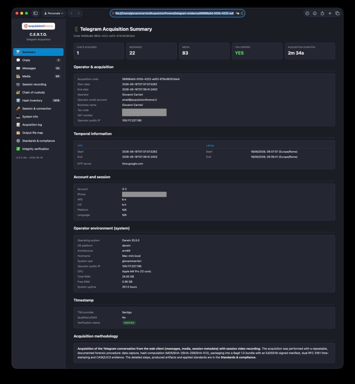Screen dimensions: 355x384
Task: Go forward with the browser arrow
Action: click(x=78, y=13)
